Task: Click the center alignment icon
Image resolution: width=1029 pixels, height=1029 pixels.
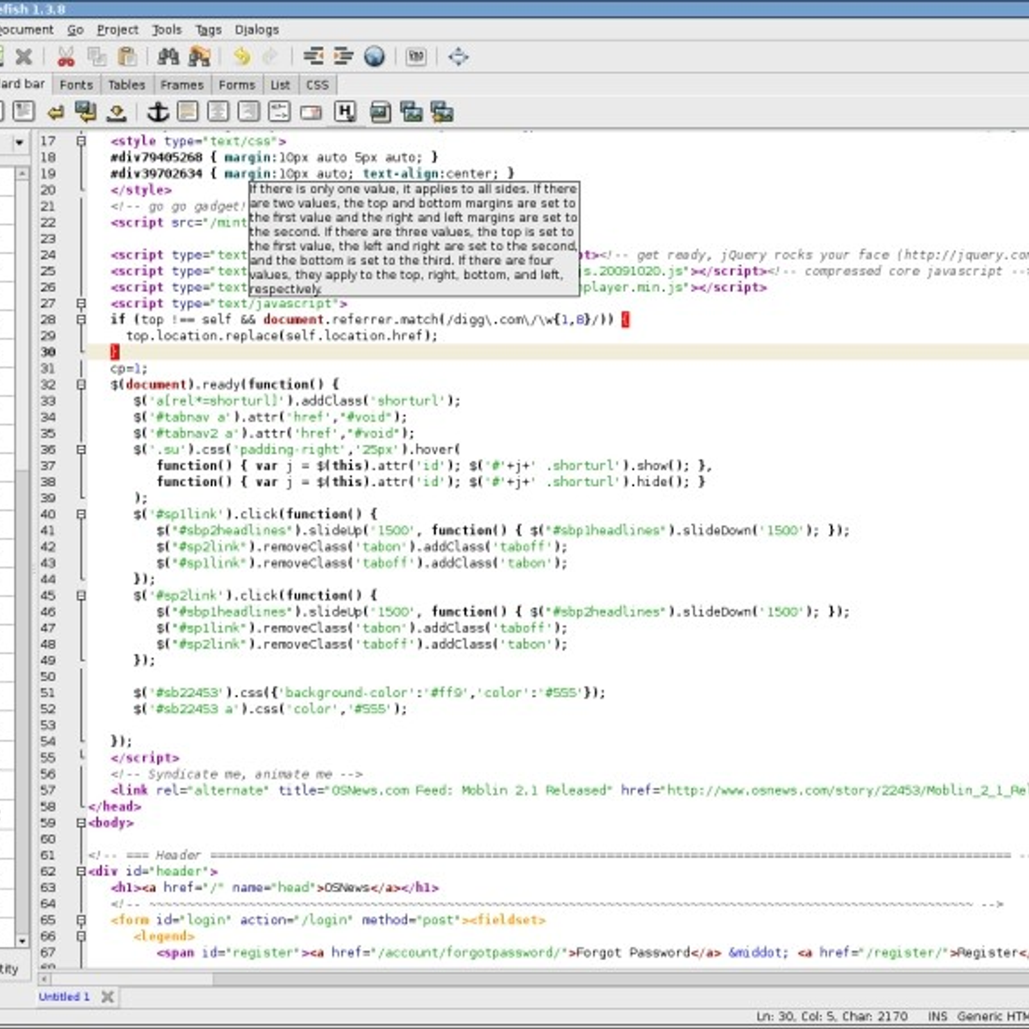Action: coord(218,112)
